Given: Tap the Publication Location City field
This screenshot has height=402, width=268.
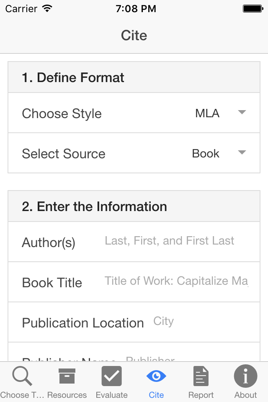Looking at the screenshot, I should pos(201,322).
